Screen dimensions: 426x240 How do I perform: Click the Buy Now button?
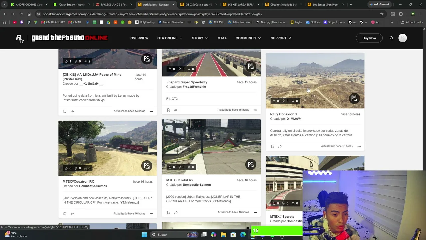click(369, 38)
